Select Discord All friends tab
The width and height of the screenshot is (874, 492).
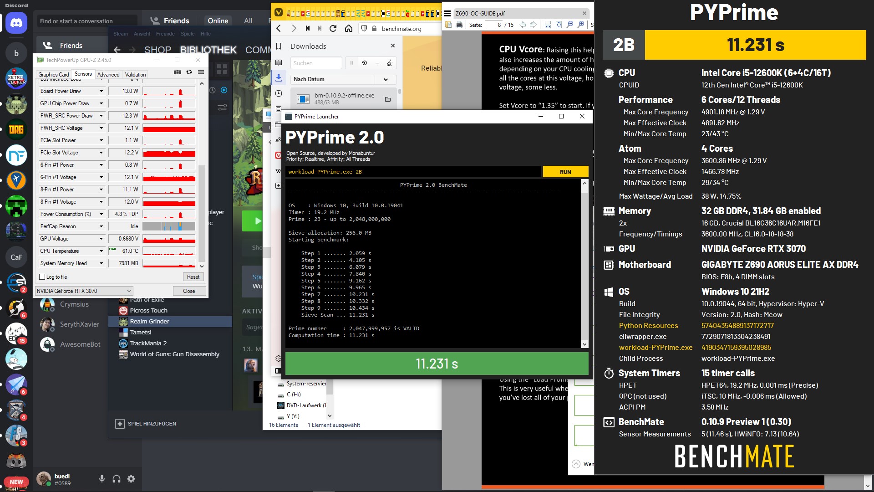pos(248,20)
